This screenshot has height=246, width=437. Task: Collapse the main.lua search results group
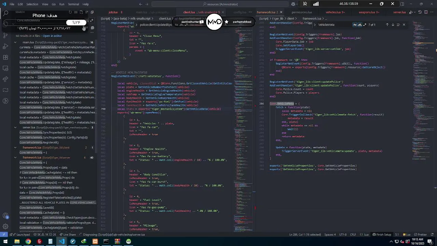[x=15, y=42]
